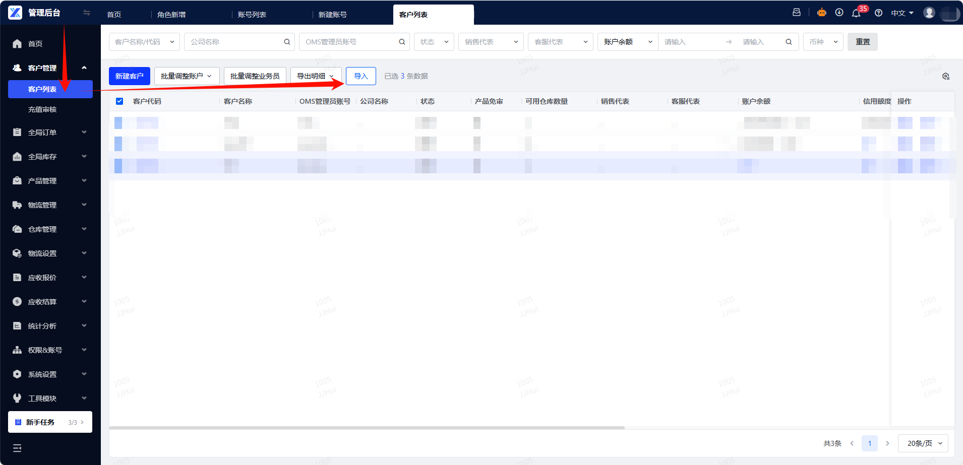Open the 币种 currency dropdown

[x=823, y=42]
